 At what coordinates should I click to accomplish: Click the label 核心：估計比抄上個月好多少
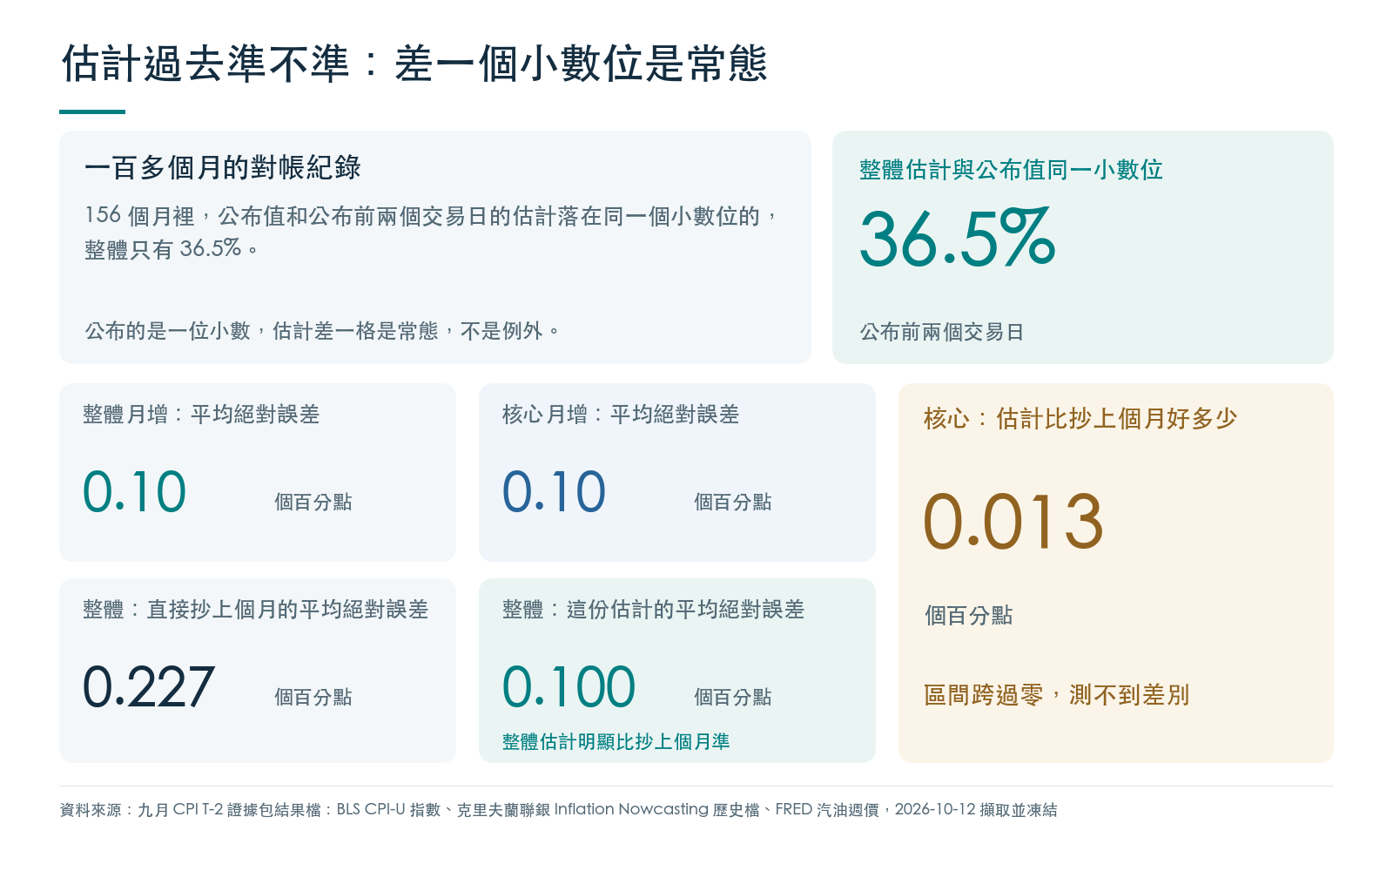(1080, 419)
